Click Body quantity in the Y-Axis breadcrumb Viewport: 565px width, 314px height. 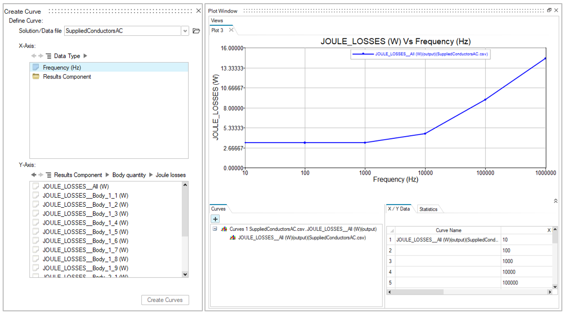click(x=129, y=175)
